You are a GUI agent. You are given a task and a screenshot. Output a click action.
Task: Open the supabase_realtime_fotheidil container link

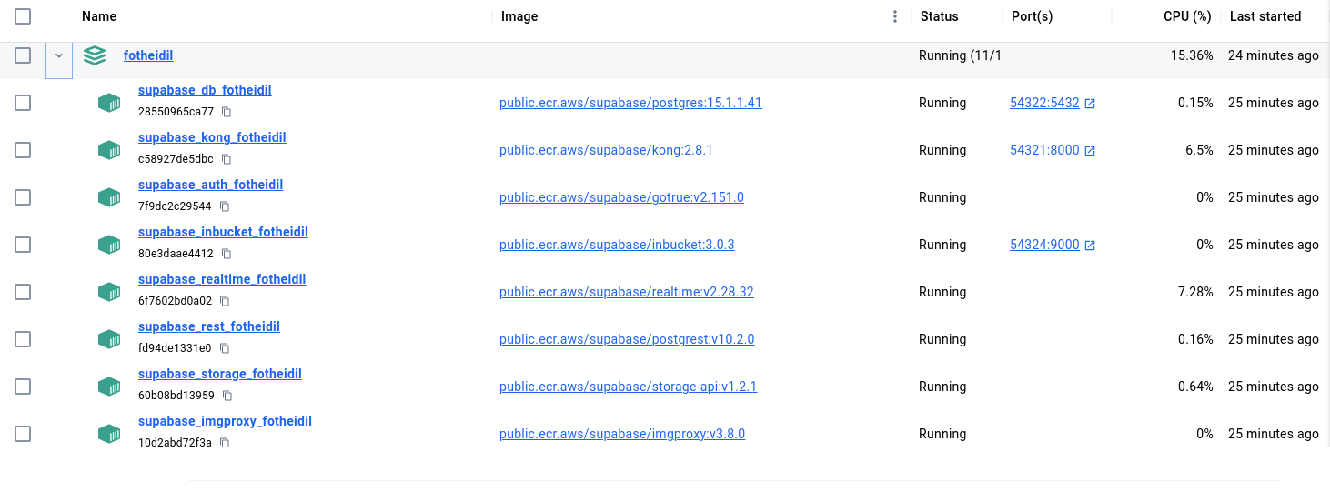click(x=222, y=279)
